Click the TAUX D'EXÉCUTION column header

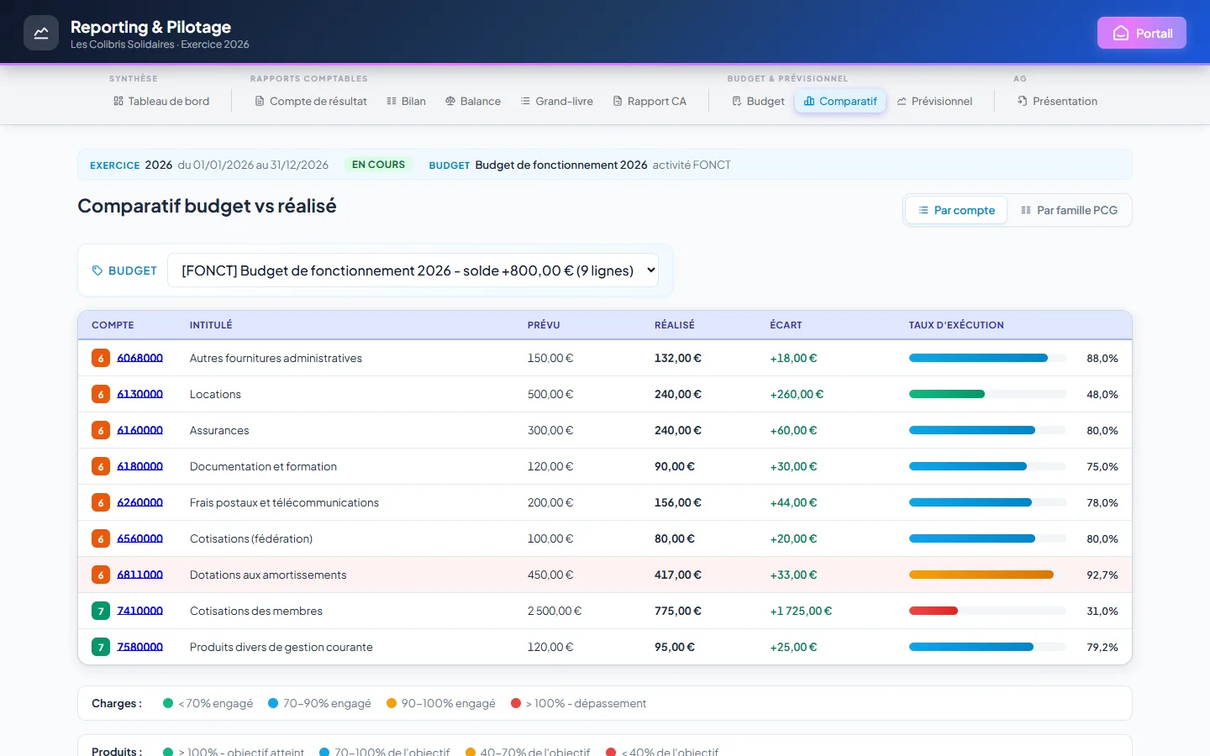[x=956, y=325]
